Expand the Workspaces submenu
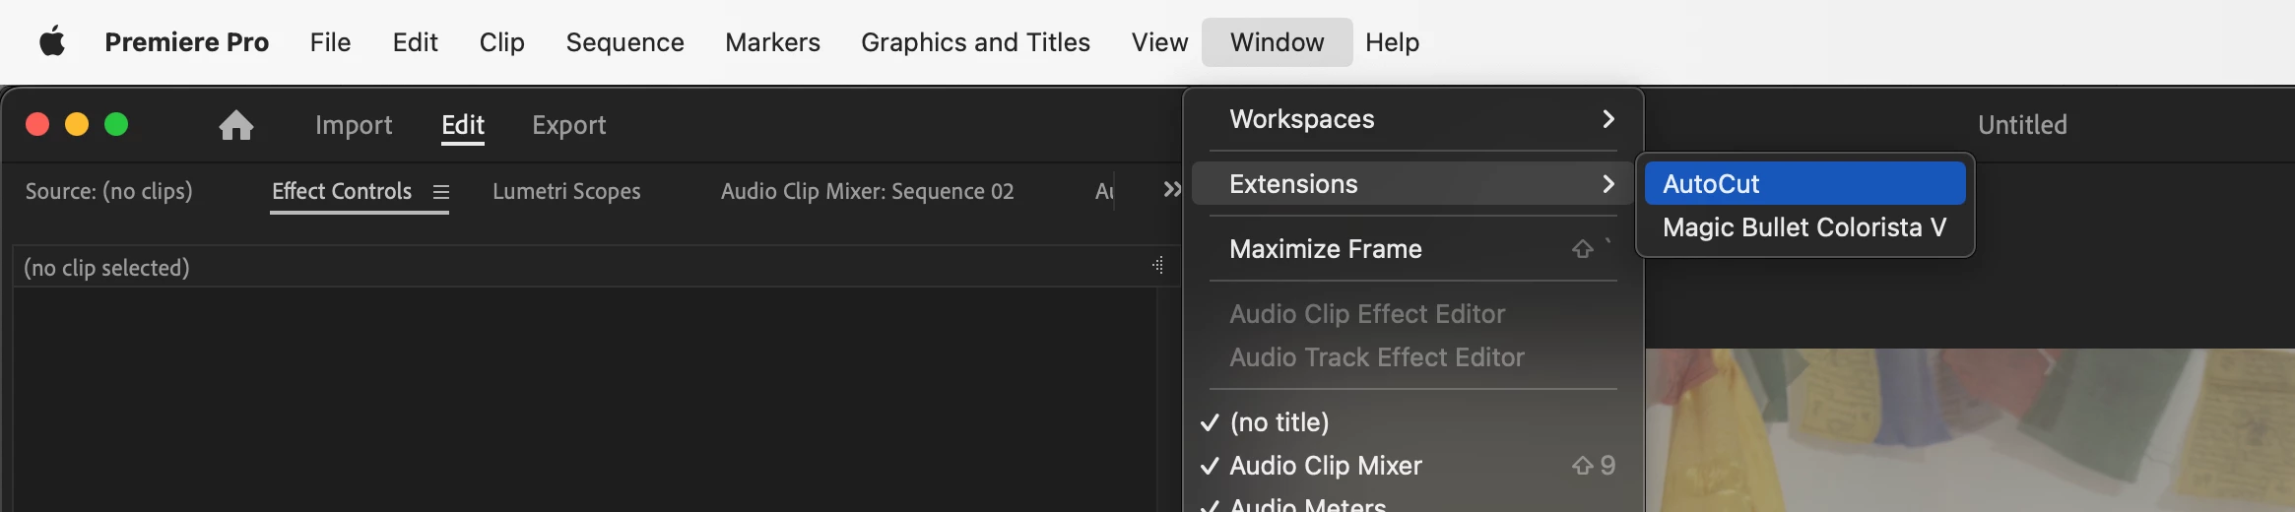The height and width of the screenshot is (512, 2295). tap(1416, 119)
